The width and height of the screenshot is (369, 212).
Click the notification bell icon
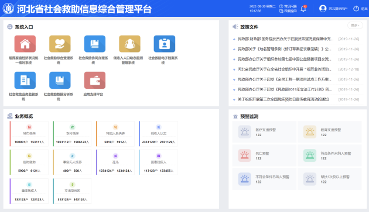coord(303,9)
